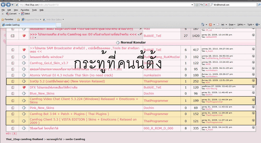Screen dimensions: 261x143
Task: Open the Tools menu in menu bar
Action: (x=34, y=10)
